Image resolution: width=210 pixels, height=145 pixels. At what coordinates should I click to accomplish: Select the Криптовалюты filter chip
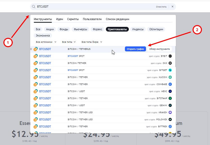[117, 29]
